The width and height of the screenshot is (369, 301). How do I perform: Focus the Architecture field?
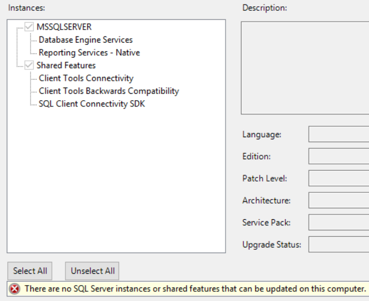click(339, 200)
